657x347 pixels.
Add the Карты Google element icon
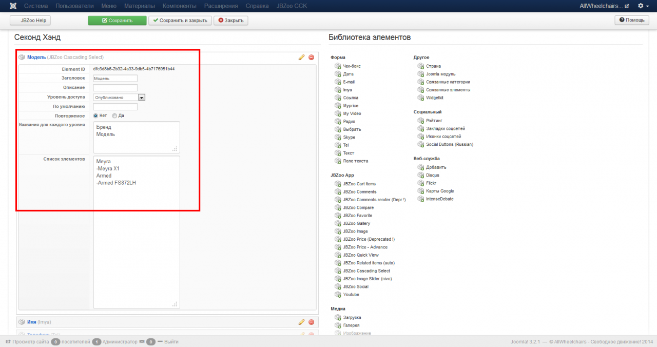[420, 191]
